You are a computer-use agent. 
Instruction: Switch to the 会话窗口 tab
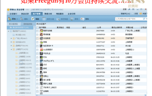pos(13,14)
